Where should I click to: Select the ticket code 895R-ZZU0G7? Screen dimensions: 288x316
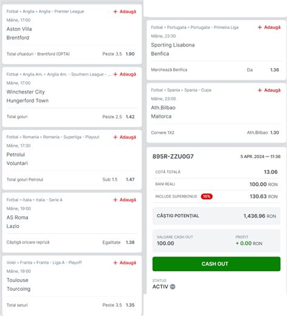tap(173, 156)
